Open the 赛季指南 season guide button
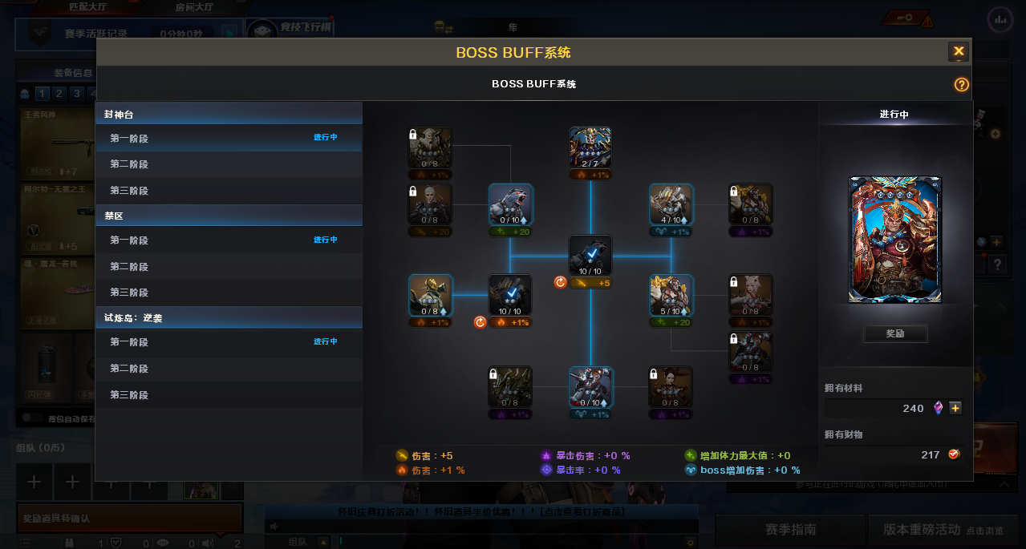This screenshot has height=549, width=1026. point(790,530)
